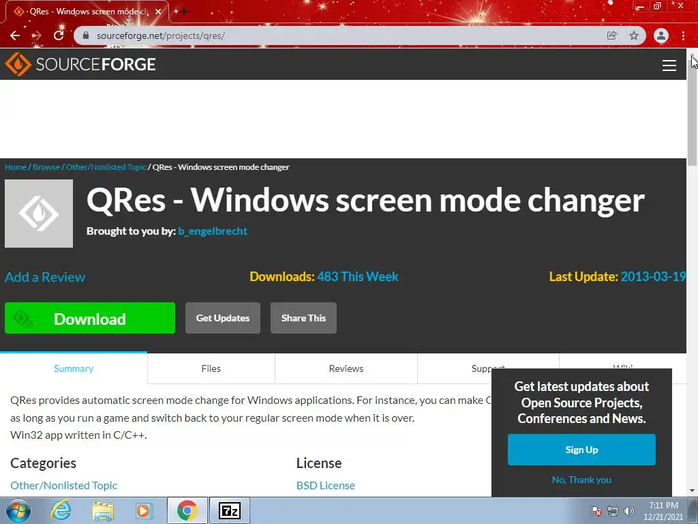View site info via the padlock icon
698x524 pixels.
86,35
